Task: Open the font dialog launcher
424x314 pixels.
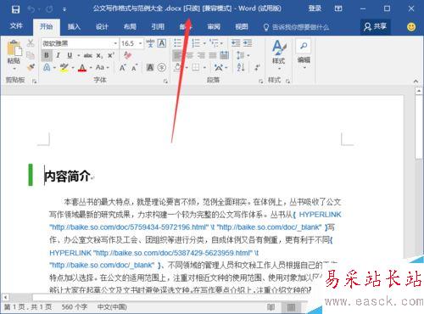Action: [x=165, y=81]
